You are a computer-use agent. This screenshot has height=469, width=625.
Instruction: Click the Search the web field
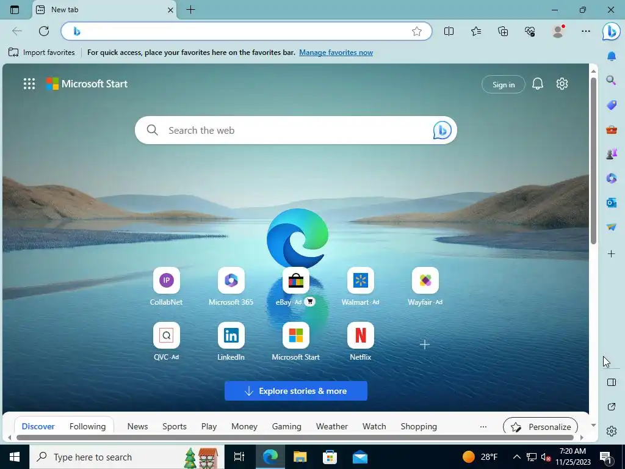click(296, 130)
